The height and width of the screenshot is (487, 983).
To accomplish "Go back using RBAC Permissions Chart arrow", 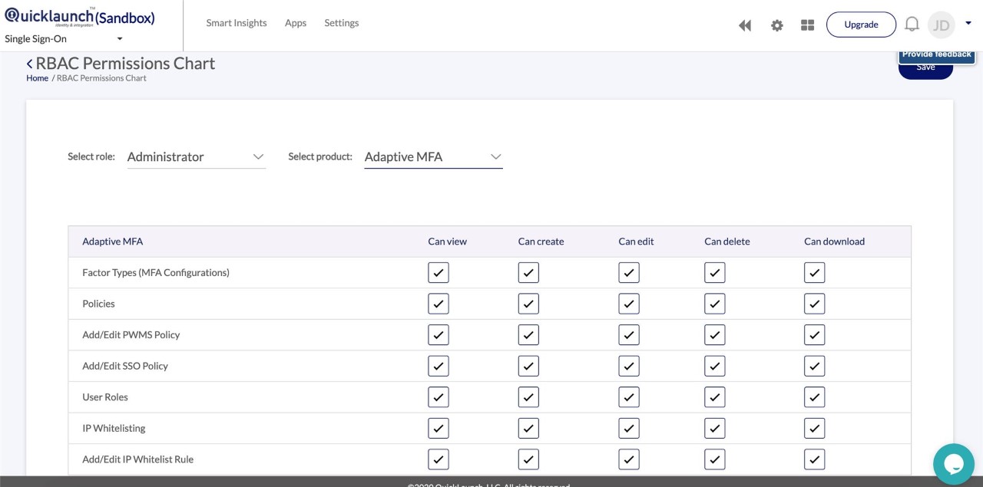I will [x=30, y=64].
